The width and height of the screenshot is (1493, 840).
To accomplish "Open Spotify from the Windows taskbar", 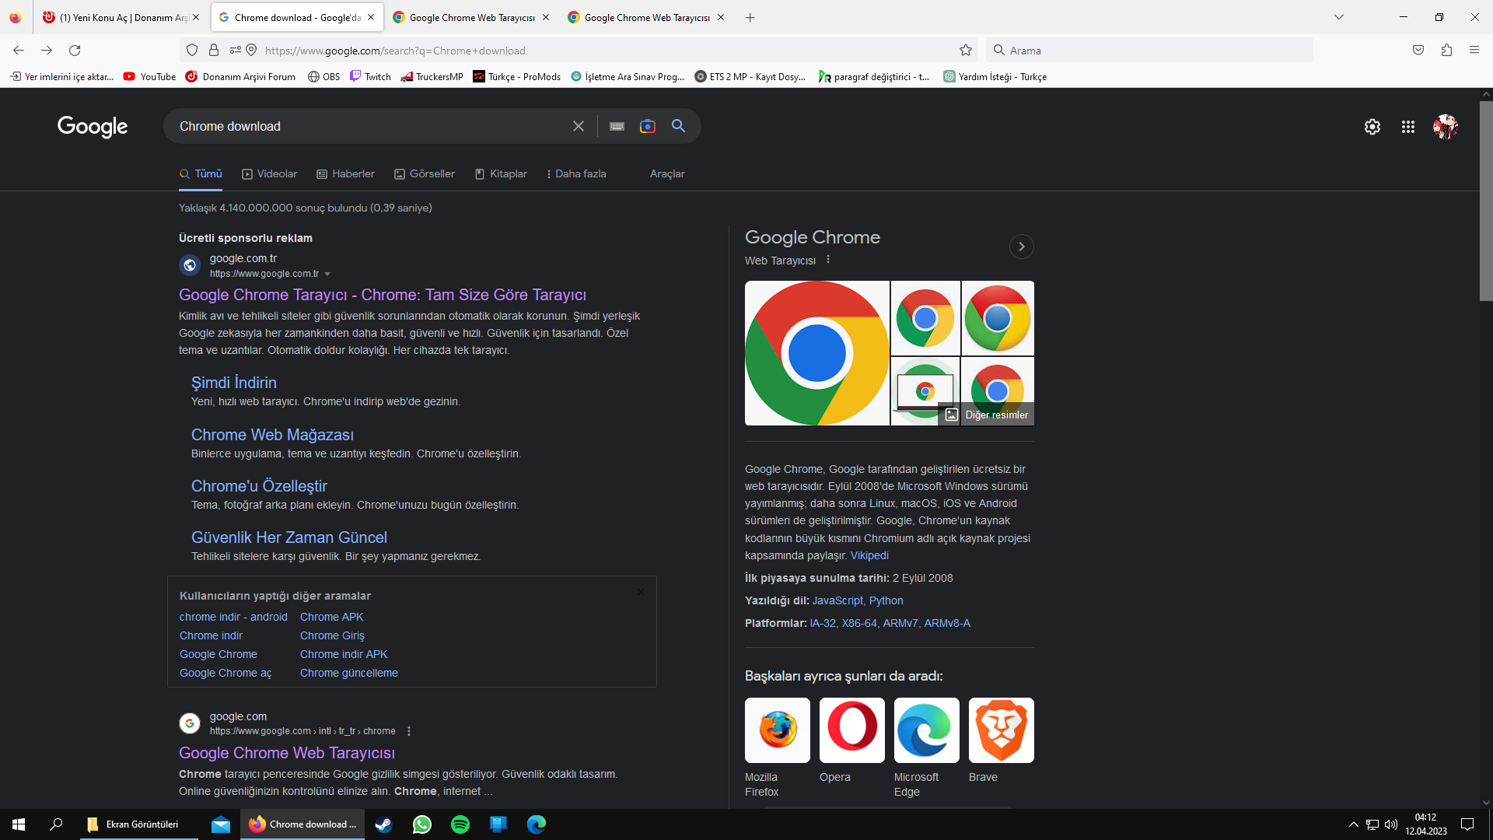I will click(460, 824).
